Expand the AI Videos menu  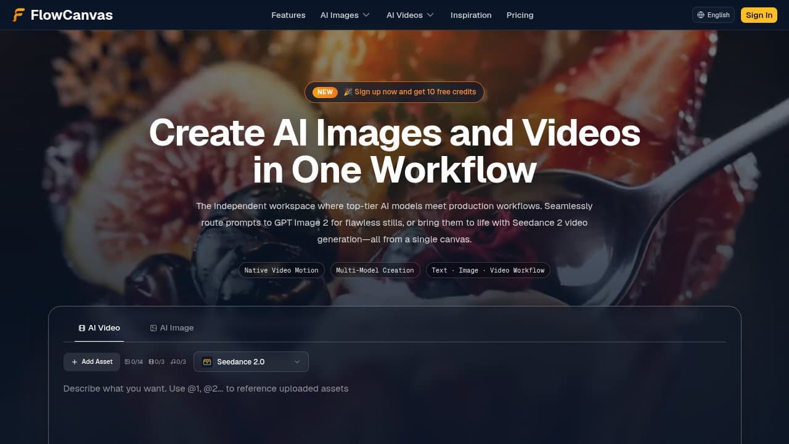(x=410, y=15)
